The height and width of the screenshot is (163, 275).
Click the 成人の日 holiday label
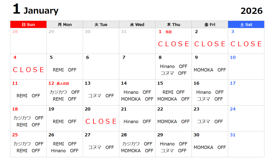[x=63, y=84]
